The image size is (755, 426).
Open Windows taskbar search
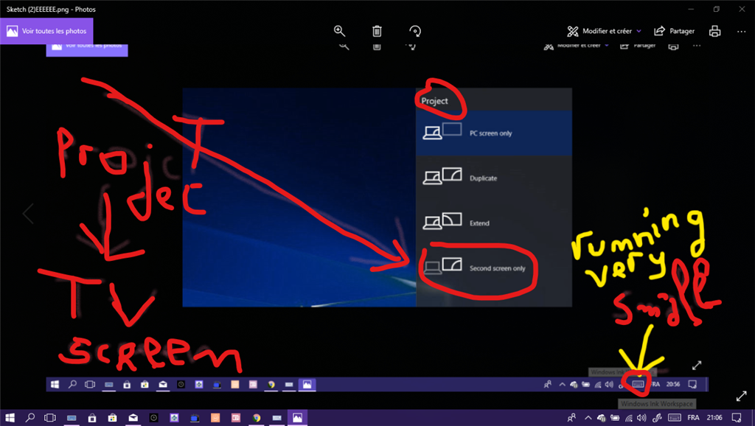(29, 418)
